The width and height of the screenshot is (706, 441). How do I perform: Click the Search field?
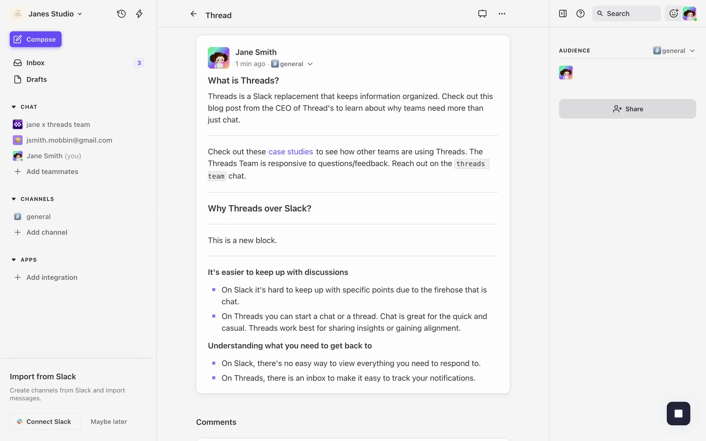[x=626, y=14]
